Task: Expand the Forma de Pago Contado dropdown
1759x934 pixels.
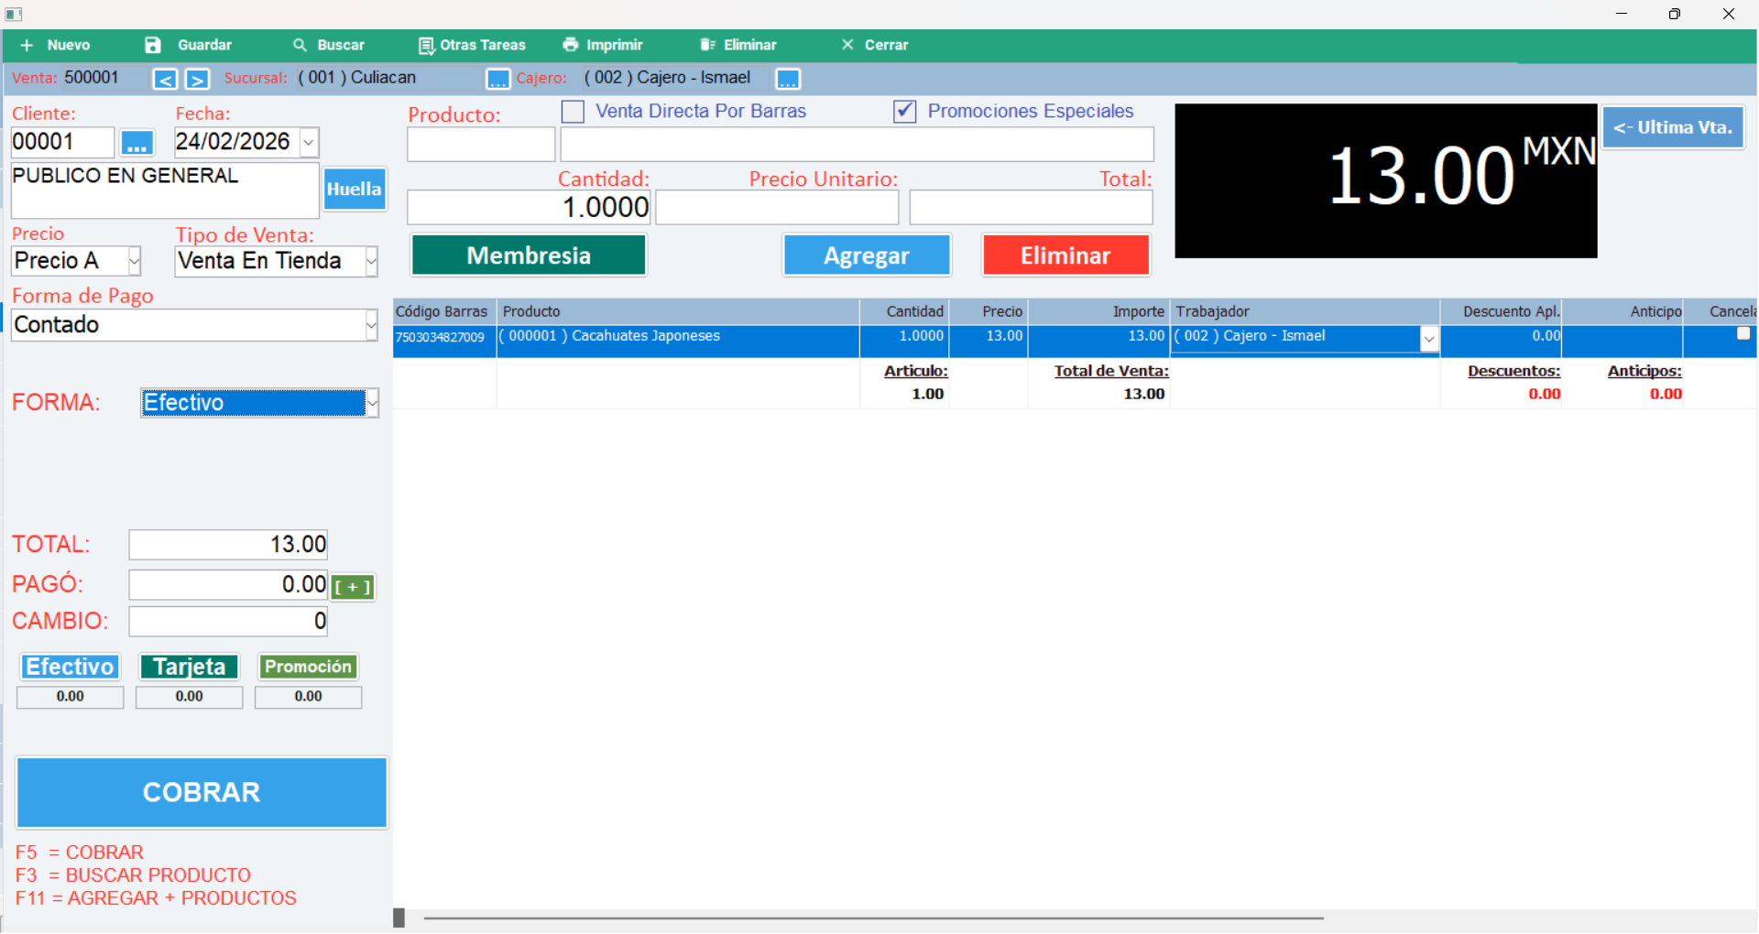Action: [x=371, y=325]
